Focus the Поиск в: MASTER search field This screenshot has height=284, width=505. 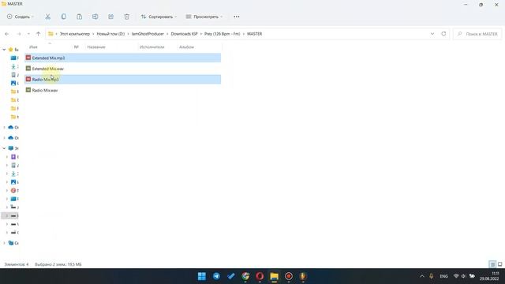478,34
